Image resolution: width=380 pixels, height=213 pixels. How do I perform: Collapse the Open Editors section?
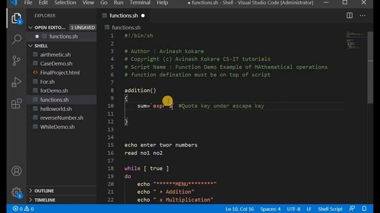[x=30, y=28]
